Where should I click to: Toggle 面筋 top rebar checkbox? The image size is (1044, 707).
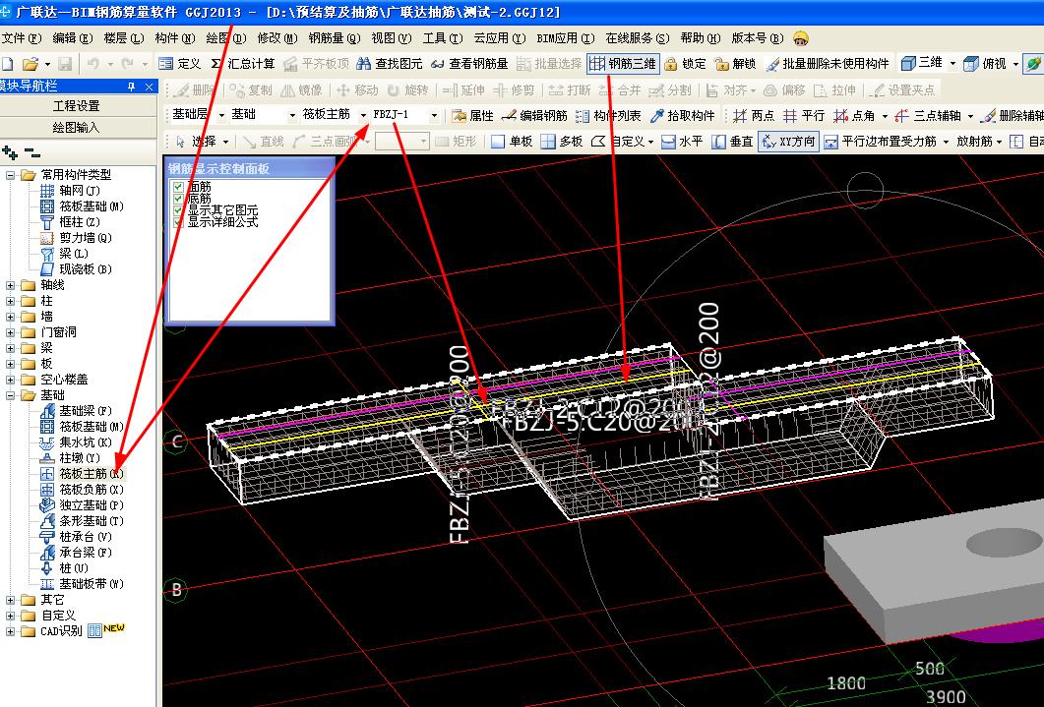(178, 187)
